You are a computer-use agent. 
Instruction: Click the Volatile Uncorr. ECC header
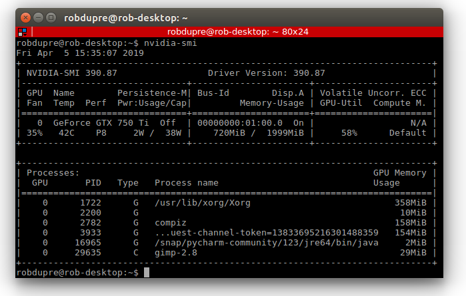(373, 93)
